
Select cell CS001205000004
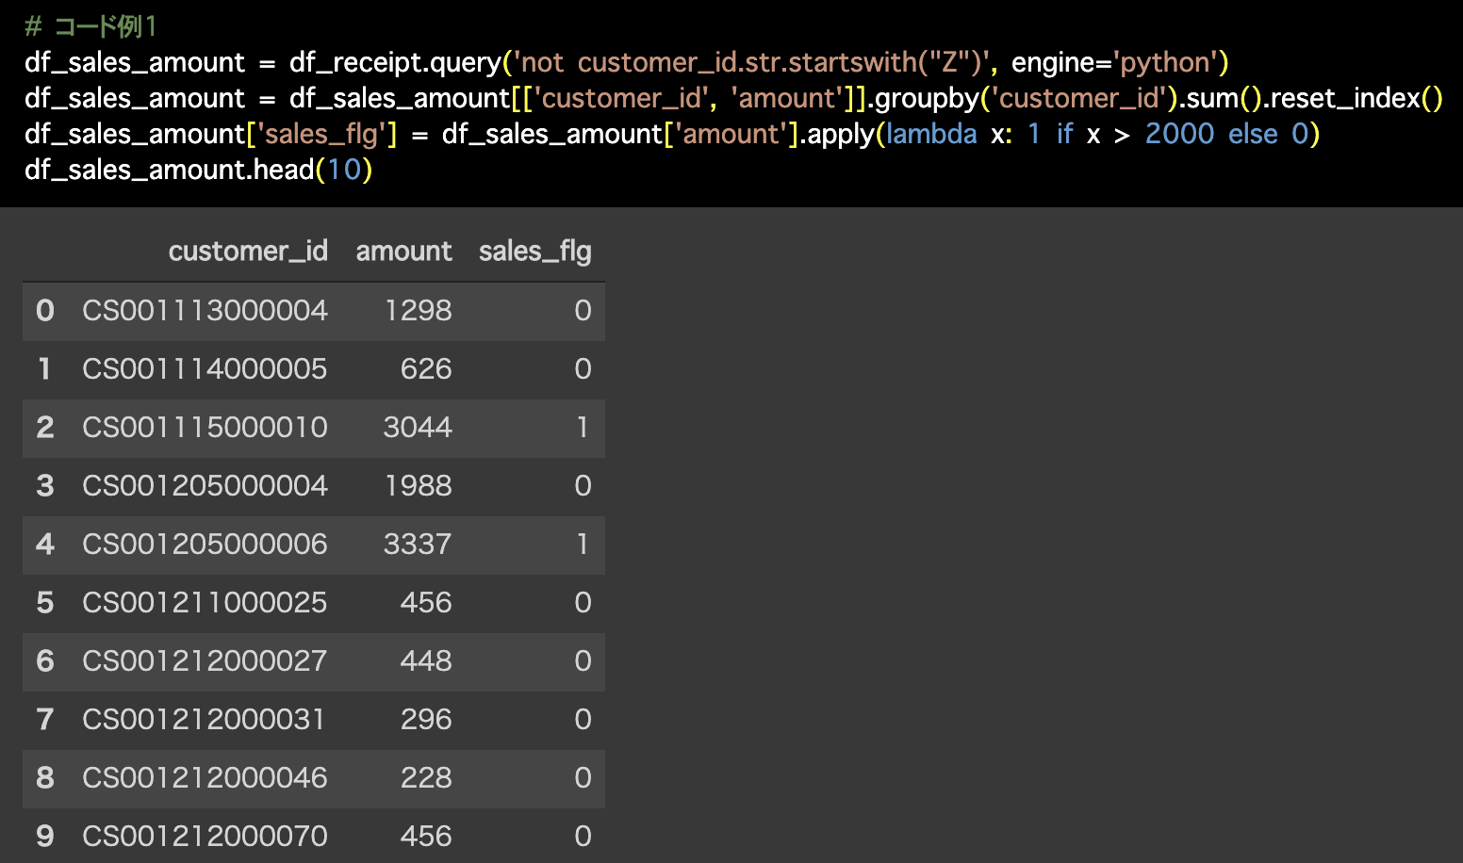(205, 486)
